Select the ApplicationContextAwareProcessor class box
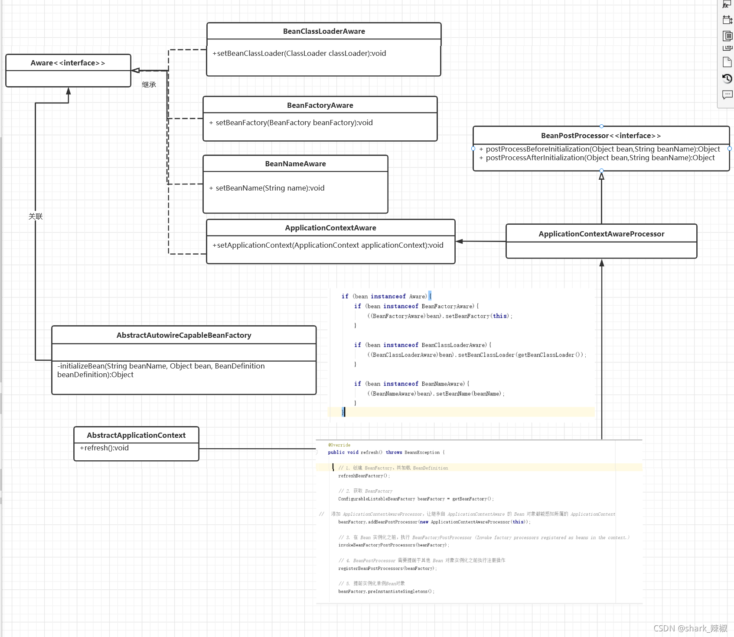 601,241
